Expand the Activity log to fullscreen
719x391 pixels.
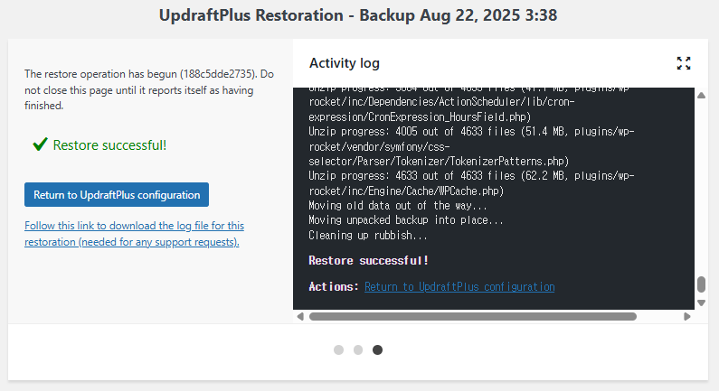tap(684, 63)
